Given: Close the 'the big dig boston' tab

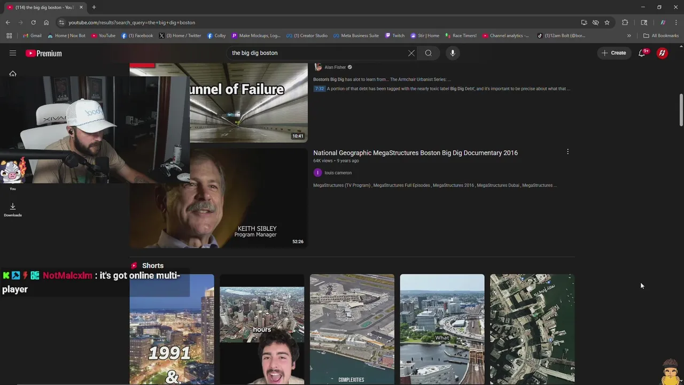Looking at the screenshot, I should coord(81,7).
